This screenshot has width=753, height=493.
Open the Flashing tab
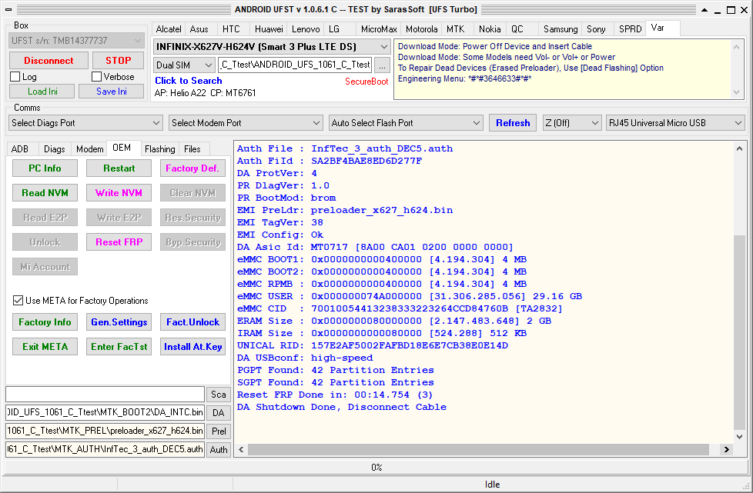coord(160,149)
